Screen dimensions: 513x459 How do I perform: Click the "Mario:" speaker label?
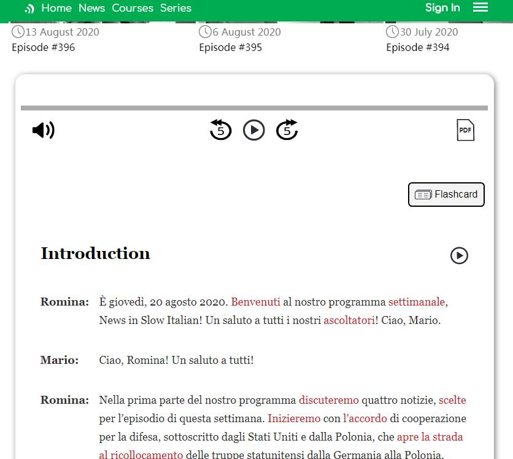point(60,360)
